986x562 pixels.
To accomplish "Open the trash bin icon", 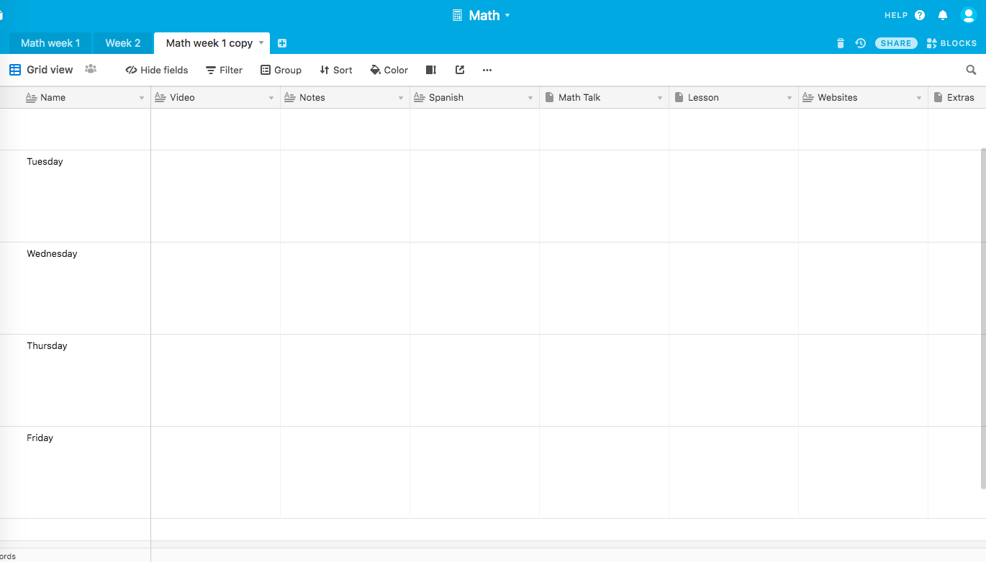I will [841, 43].
